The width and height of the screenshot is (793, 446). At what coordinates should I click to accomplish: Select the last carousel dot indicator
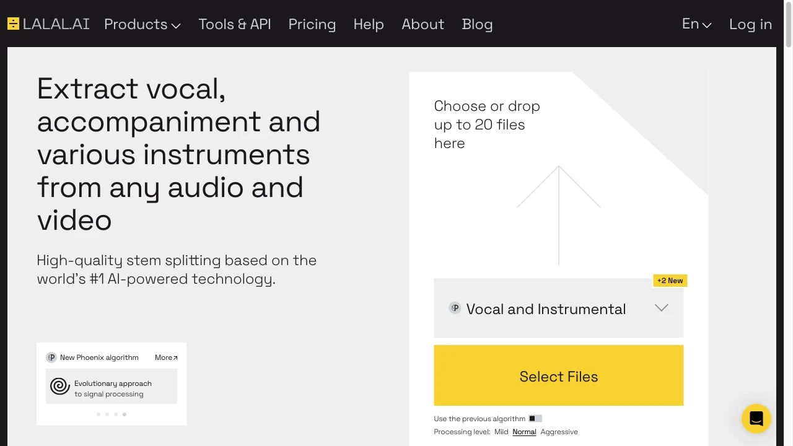point(124,414)
